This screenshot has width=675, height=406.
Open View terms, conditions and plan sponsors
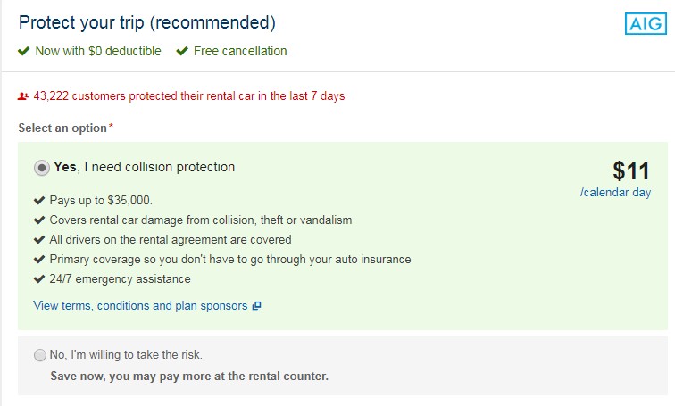tap(140, 306)
